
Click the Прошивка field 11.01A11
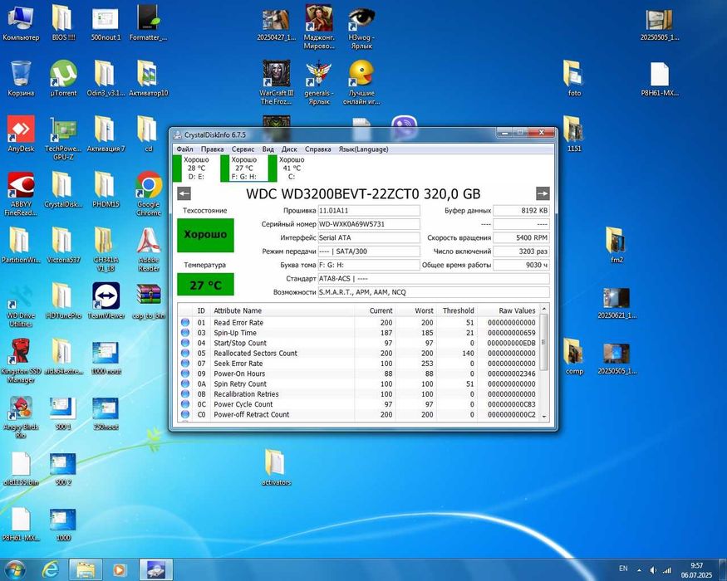tap(369, 210)
